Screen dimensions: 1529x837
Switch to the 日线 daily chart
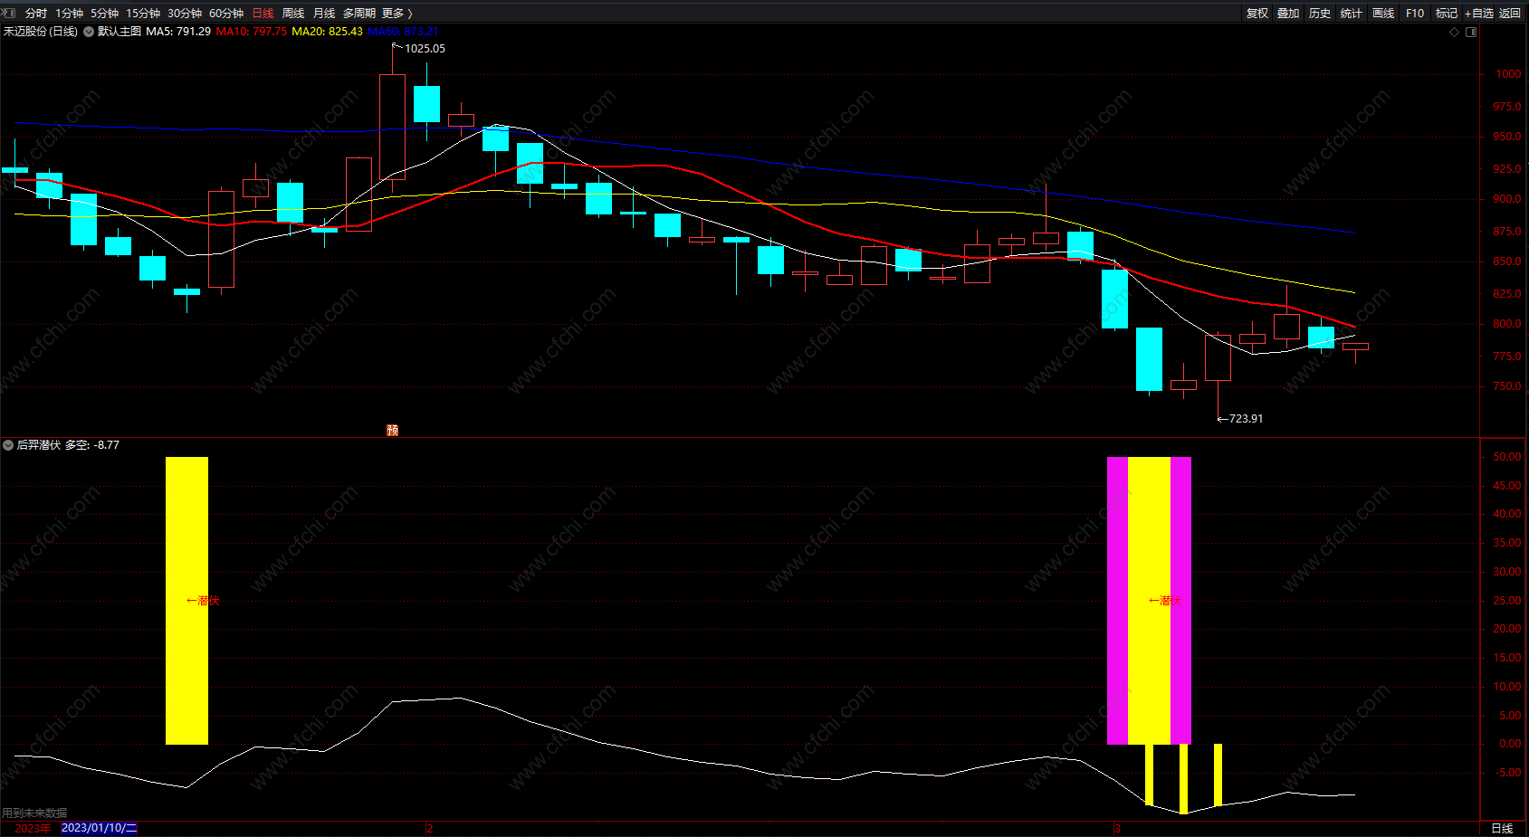tap(263, 14)
